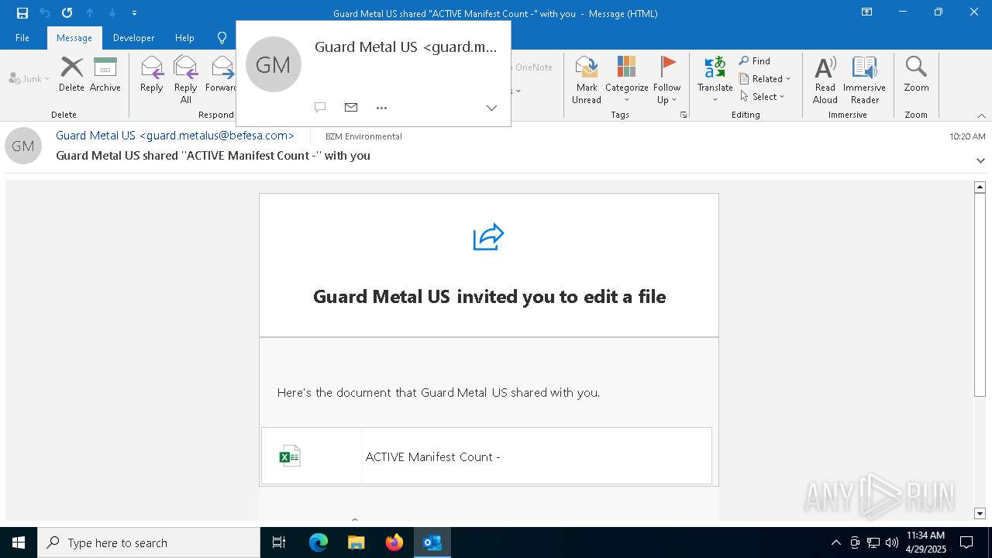This screenshot has height=558, width=992.
Task: Open the Windows Start menu
Action: 19,542
